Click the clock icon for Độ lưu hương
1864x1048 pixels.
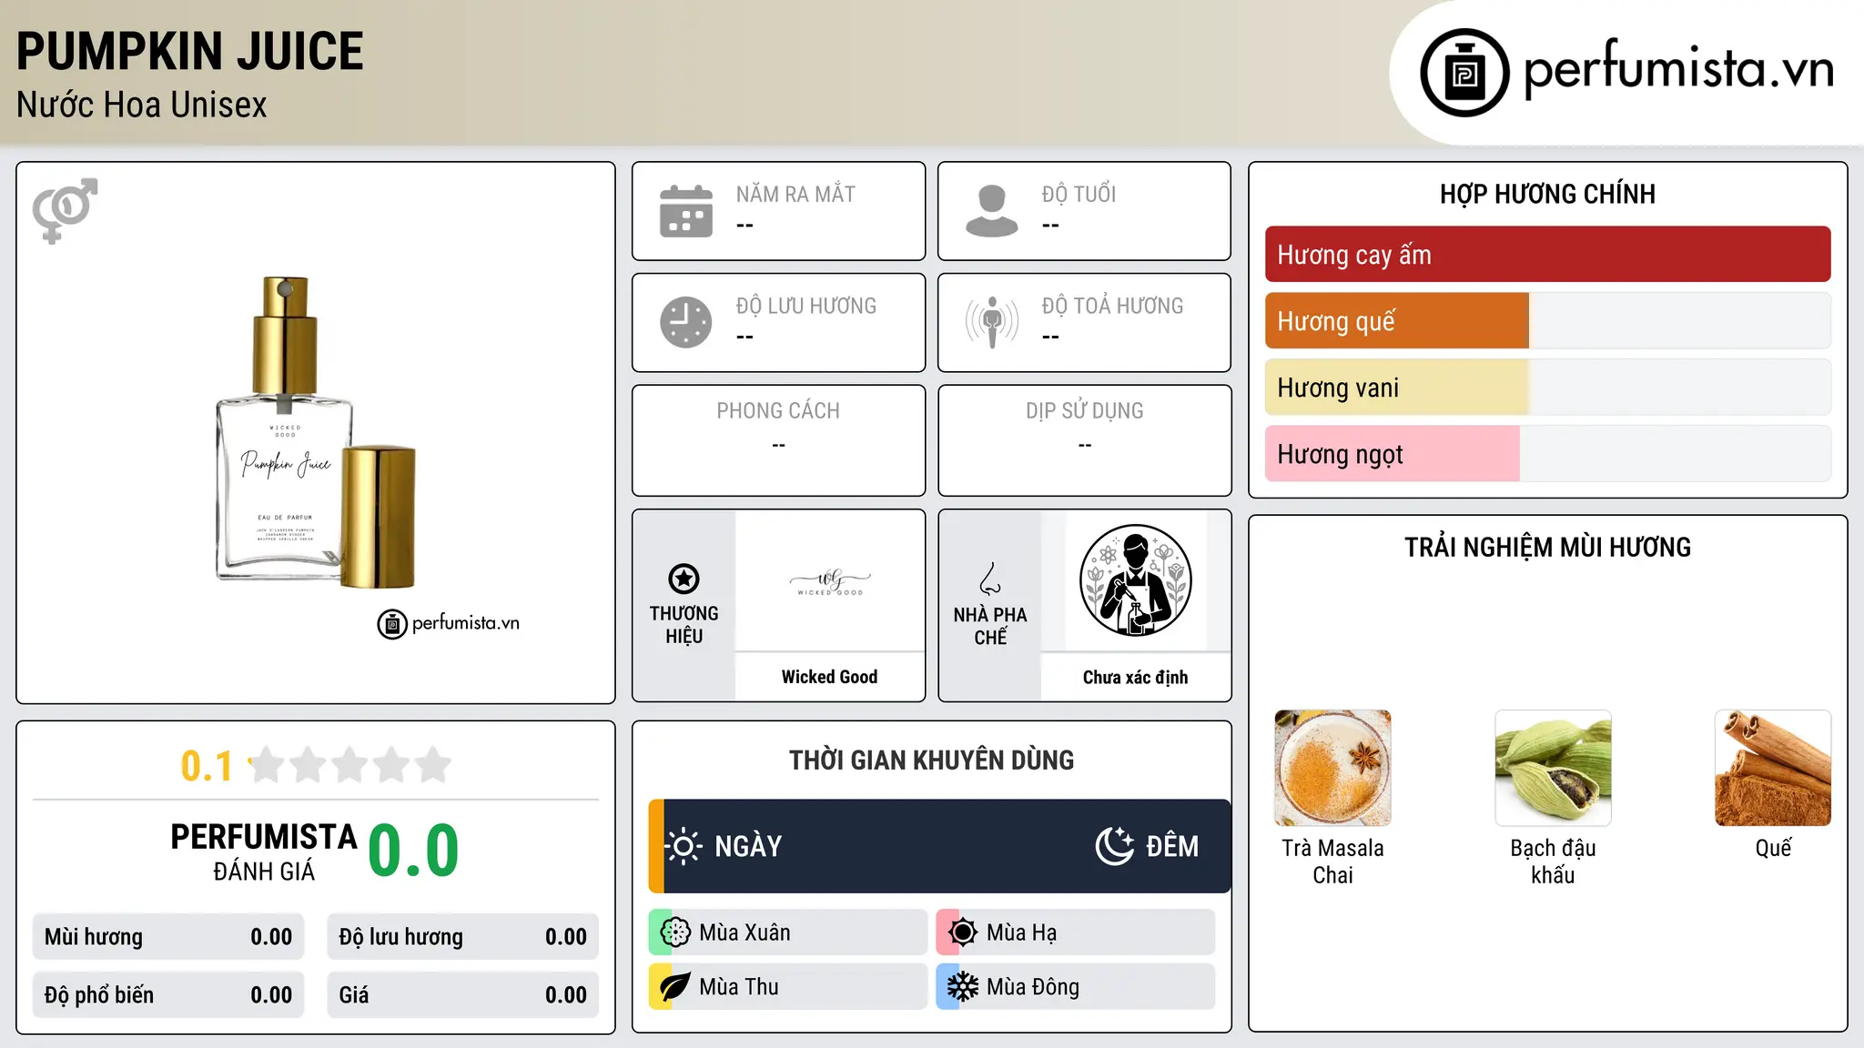click(x=686, y=322)
